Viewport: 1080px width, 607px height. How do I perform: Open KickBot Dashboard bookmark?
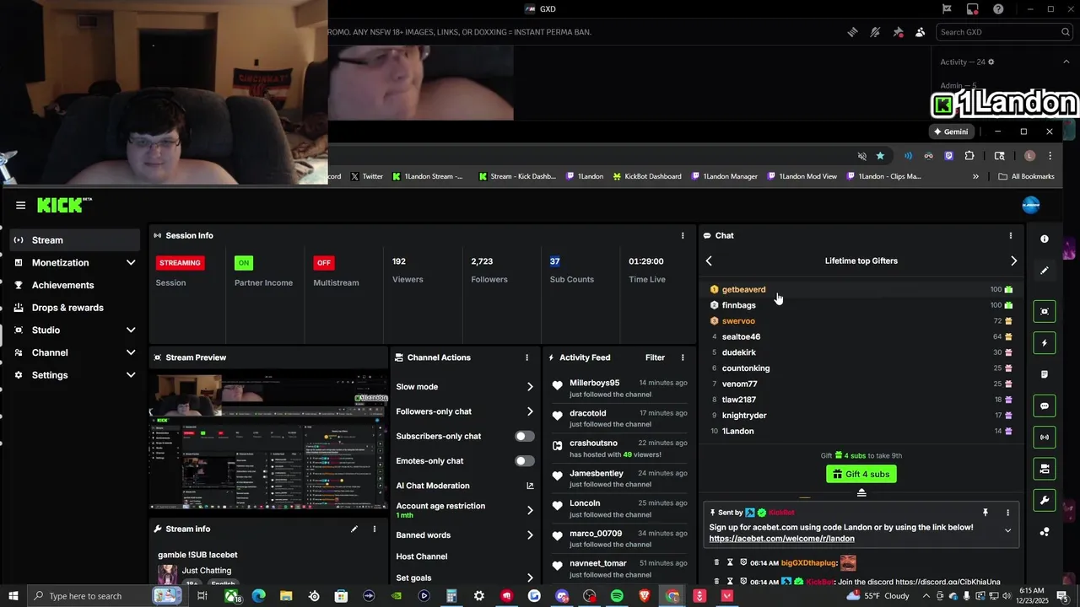tap(647, 176)
